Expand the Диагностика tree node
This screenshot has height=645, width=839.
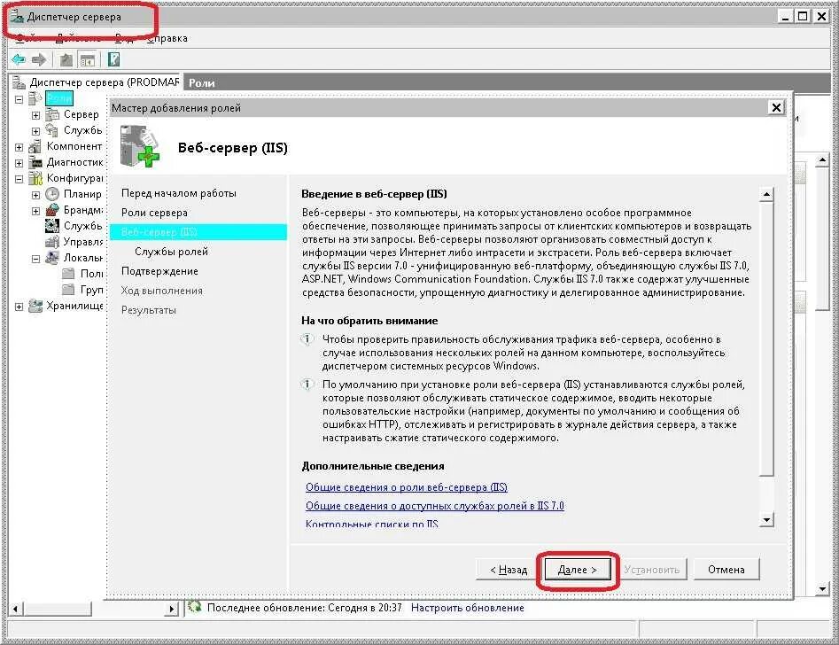pyautogui.click(x=19, y=163)
